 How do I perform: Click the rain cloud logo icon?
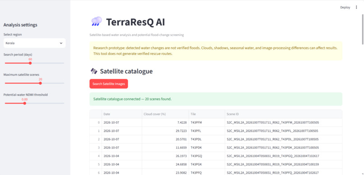[96, 22]
